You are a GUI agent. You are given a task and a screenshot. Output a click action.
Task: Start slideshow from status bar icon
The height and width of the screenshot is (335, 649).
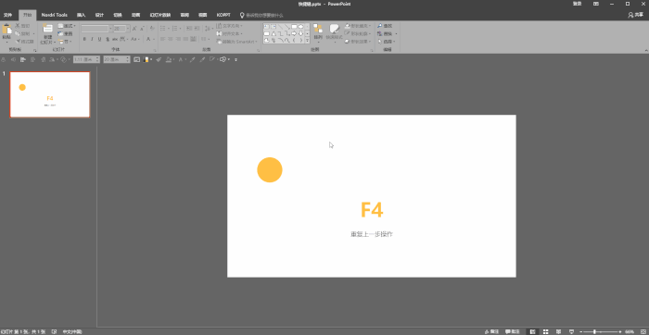(x=572, y=331)
